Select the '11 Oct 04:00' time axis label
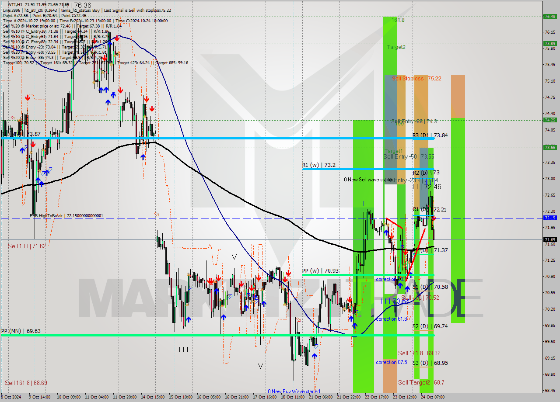This screenshot has width=560, height=402. pyautogui.click(x=96, y=397)
